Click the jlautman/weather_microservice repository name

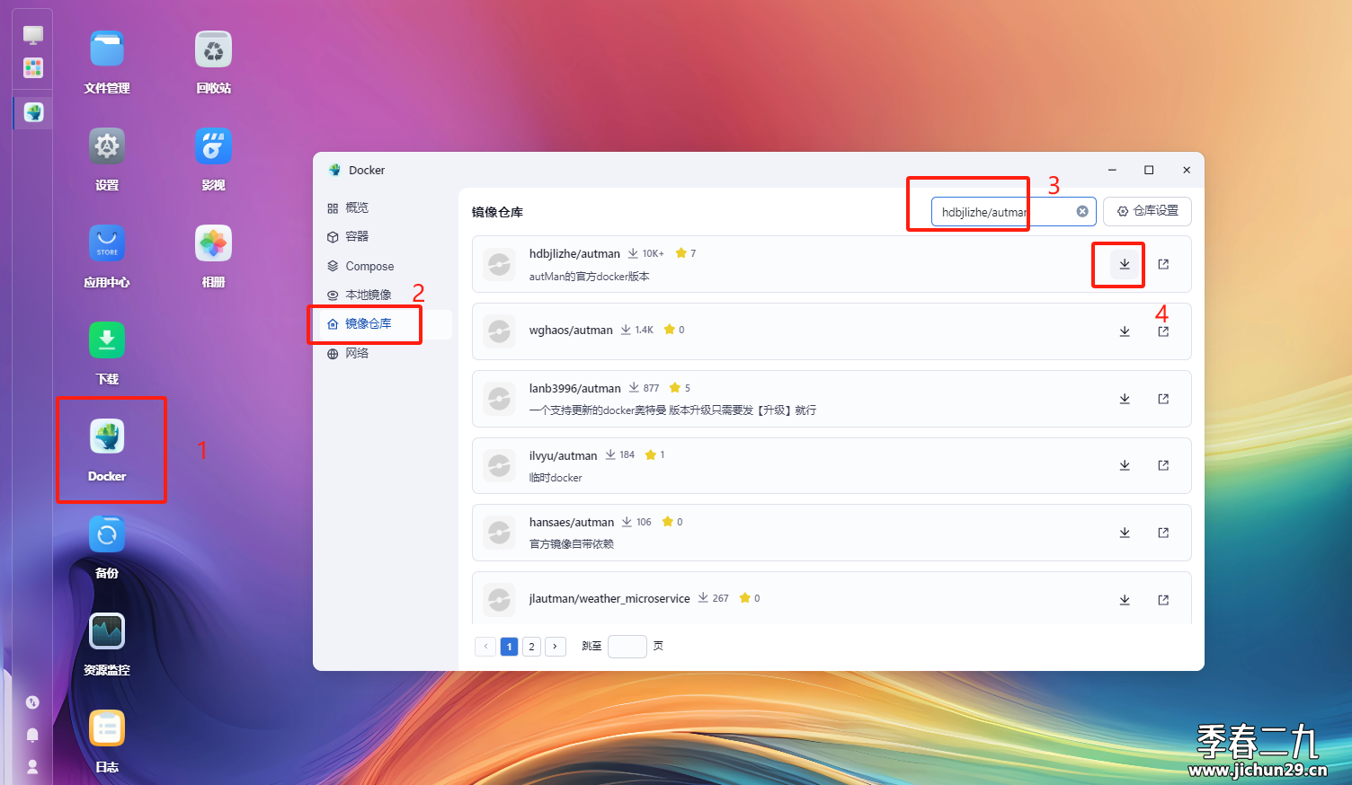(x=609, y=599)
